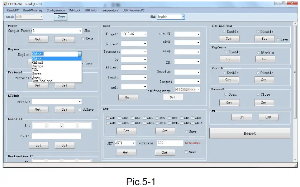
Task: Click Set in the Buzzer group
Action: pos(264,103)
